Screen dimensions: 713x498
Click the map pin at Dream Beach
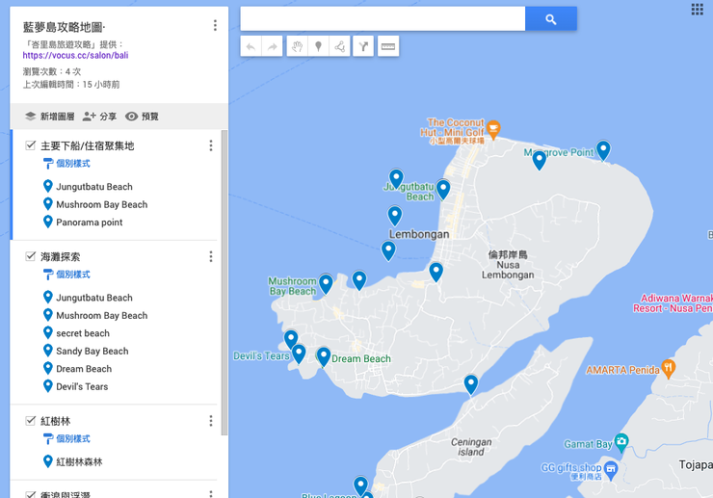point(324,357)
